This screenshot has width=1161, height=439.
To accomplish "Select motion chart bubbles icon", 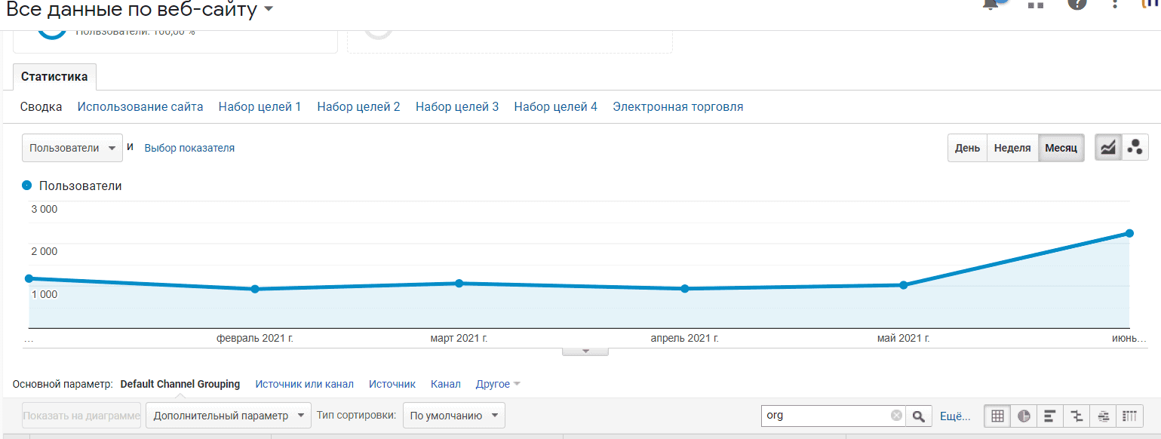I will tap(1135, 148).
